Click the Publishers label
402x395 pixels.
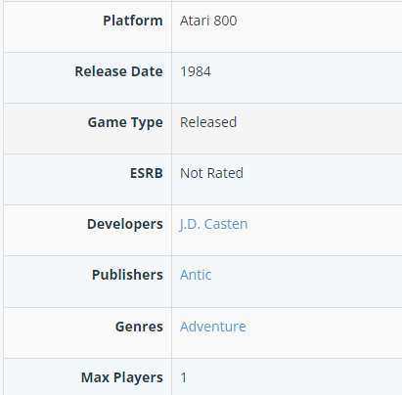(x=127, y=275)
